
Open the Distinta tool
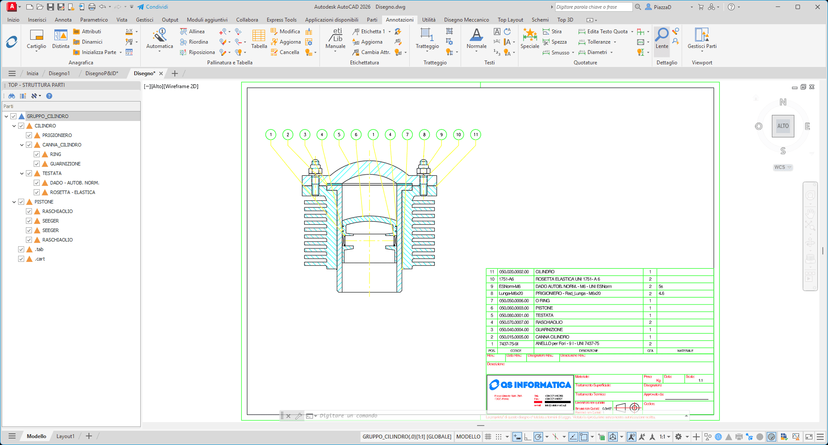pos(60,35)
